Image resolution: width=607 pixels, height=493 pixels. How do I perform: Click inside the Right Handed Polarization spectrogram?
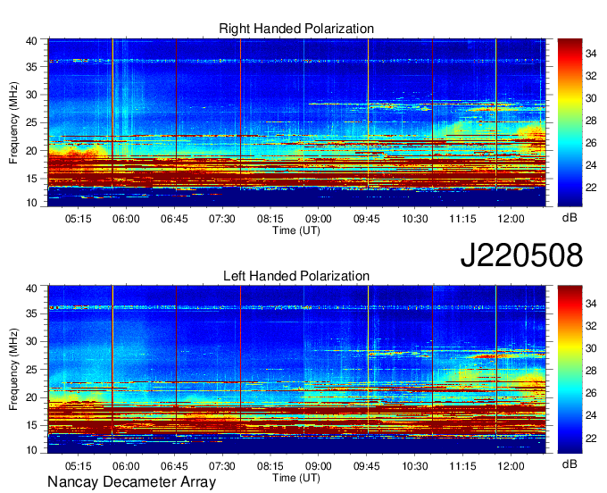pos(296,122)
